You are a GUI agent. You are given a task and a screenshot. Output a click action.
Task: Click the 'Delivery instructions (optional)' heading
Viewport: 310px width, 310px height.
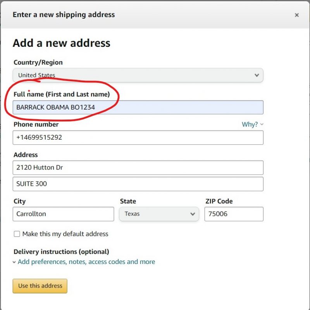click(61, 252)
